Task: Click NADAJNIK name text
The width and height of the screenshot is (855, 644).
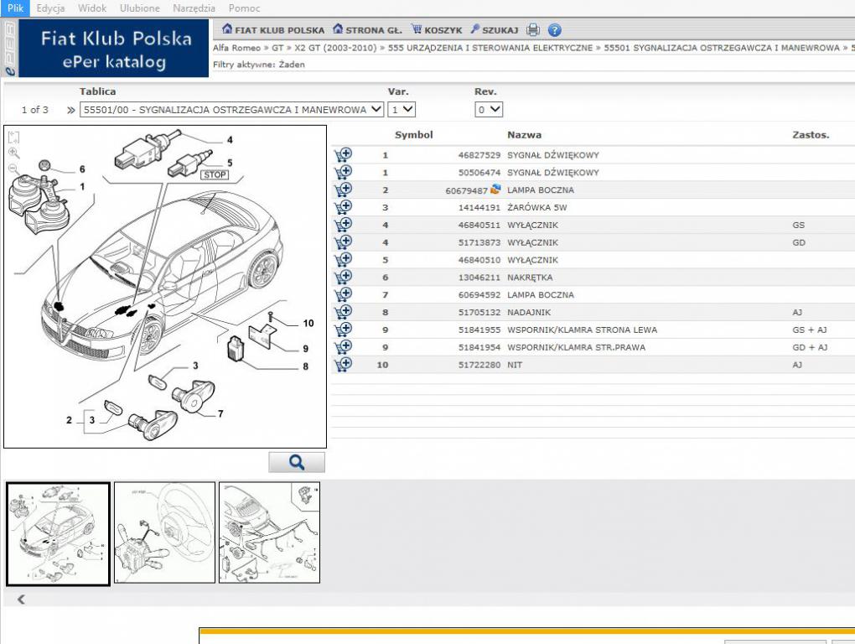Action: point(529,312)
